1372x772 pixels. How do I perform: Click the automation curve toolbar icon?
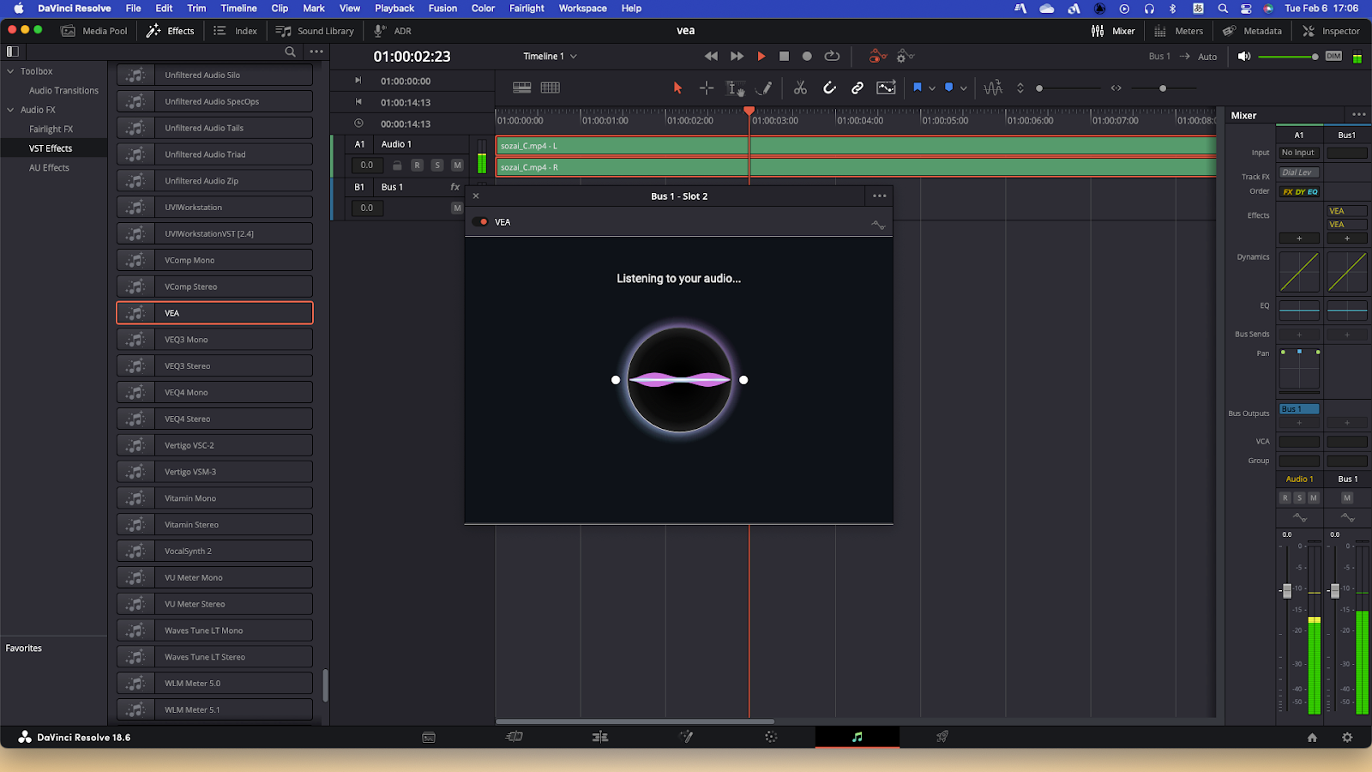tap(886, 87)
